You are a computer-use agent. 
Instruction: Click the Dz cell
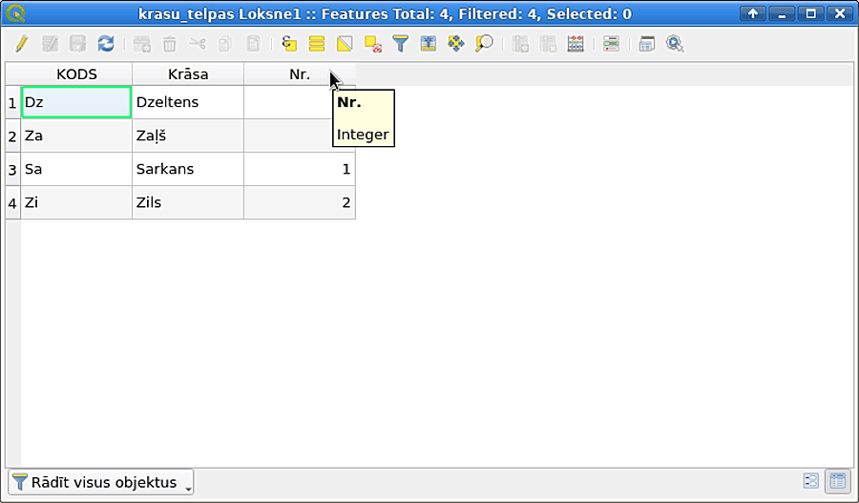[x=76, y=102]
